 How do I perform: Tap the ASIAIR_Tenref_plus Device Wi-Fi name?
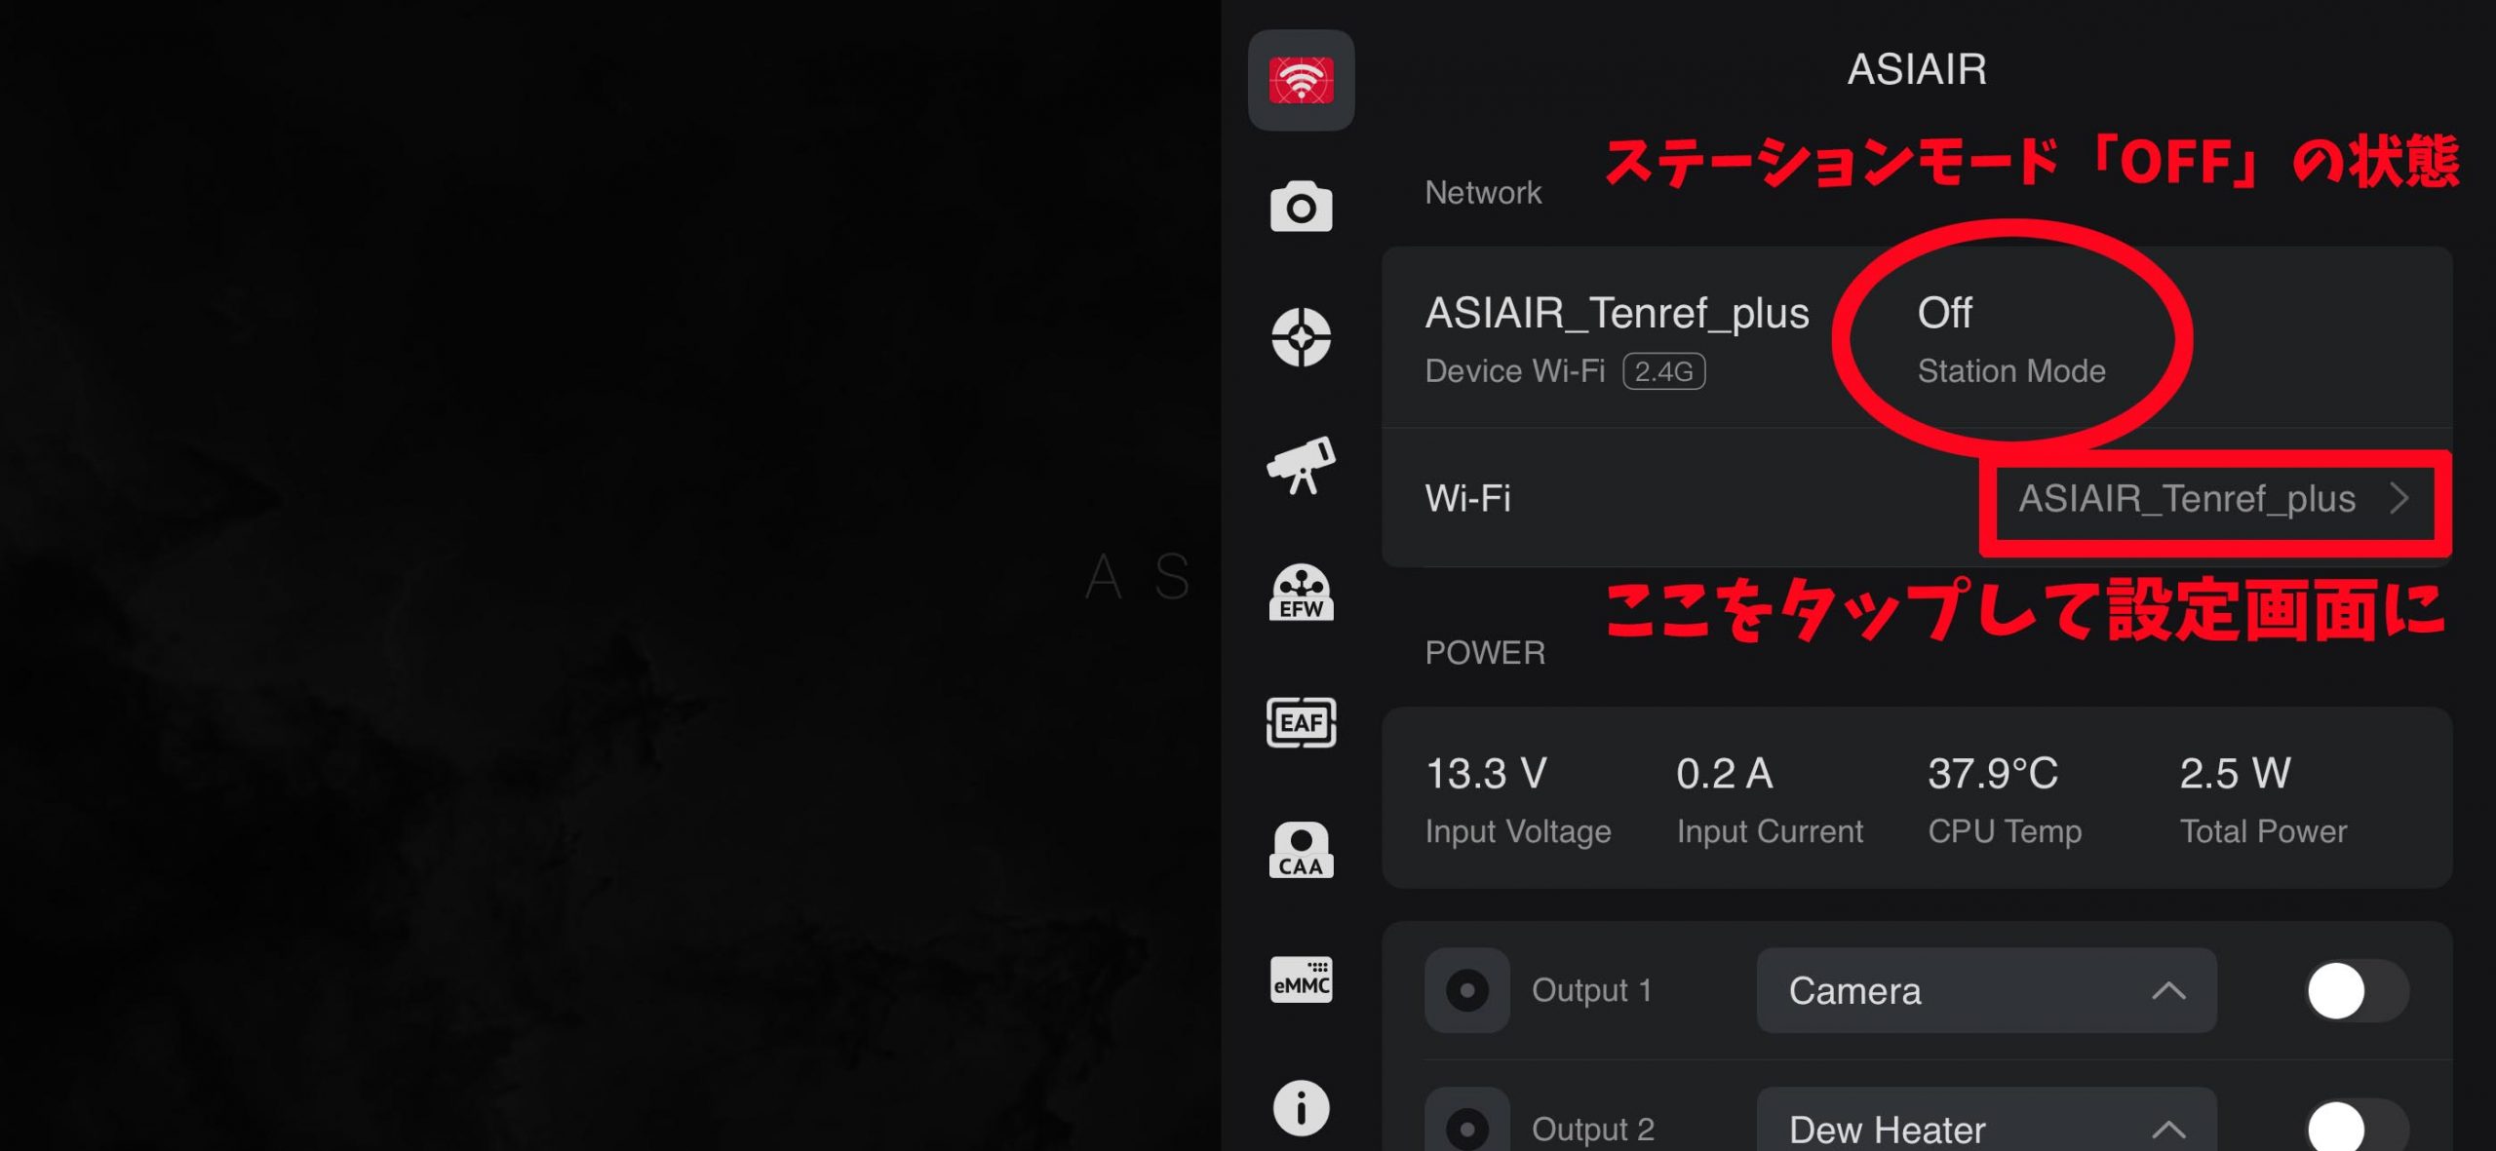click(1617, 313)
